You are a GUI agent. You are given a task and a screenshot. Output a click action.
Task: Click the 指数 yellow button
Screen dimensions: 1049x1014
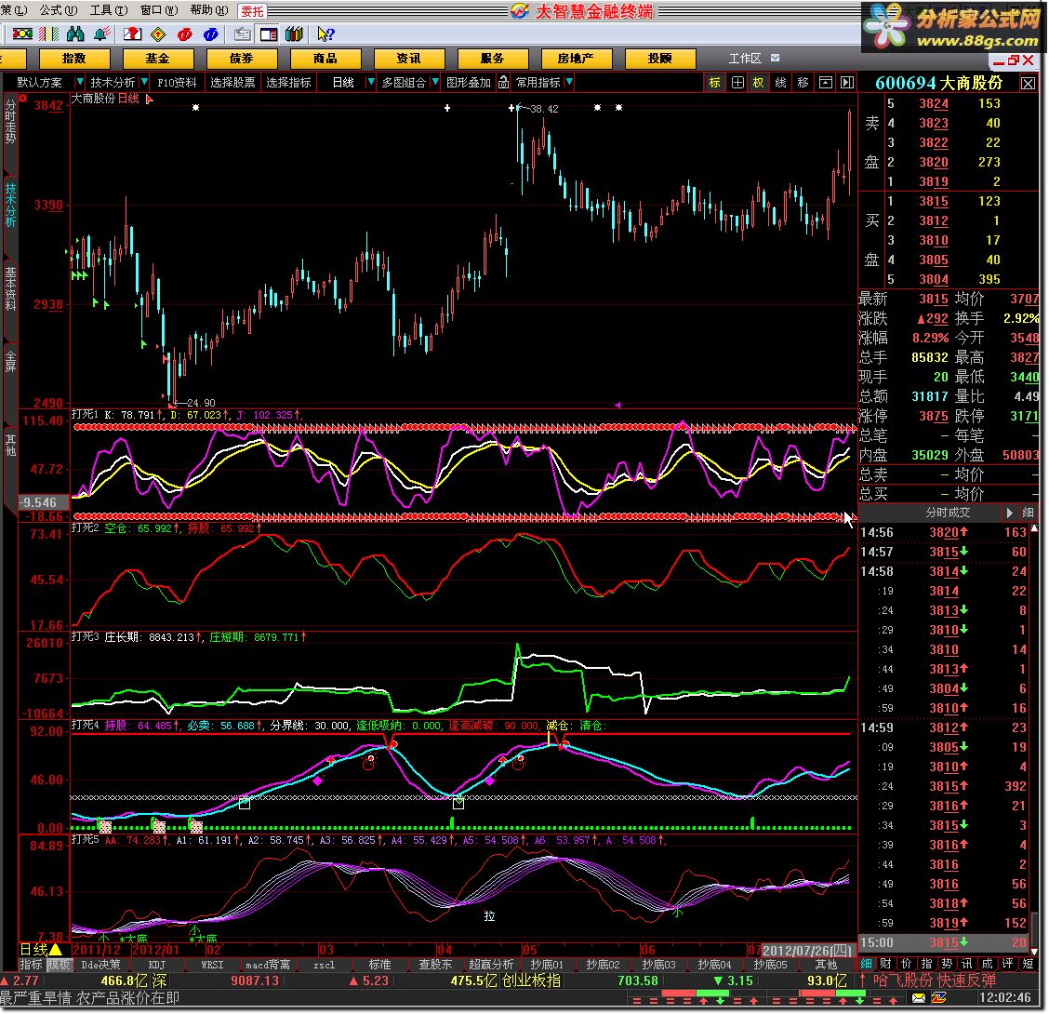(x=73, y=59)
